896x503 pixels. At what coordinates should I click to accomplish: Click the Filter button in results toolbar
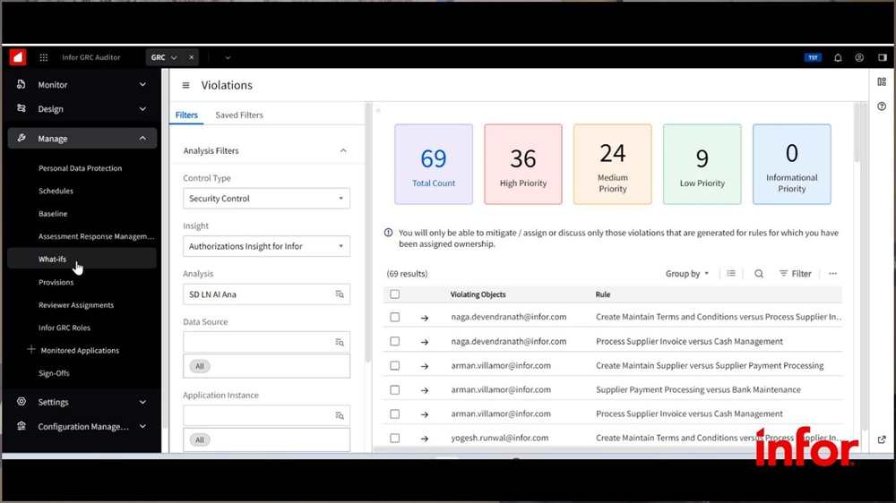click(x=796, y=274)
